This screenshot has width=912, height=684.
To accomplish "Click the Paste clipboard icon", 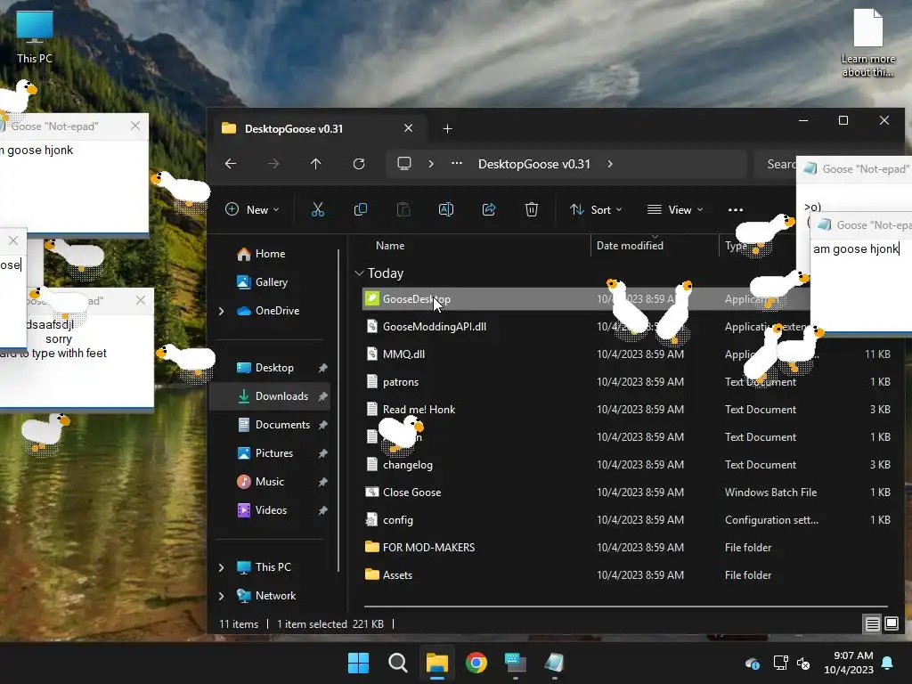I will coord(403,209).
